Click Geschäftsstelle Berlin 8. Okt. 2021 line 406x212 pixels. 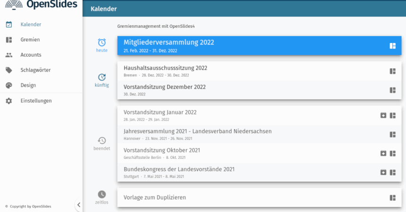(154, 157)
